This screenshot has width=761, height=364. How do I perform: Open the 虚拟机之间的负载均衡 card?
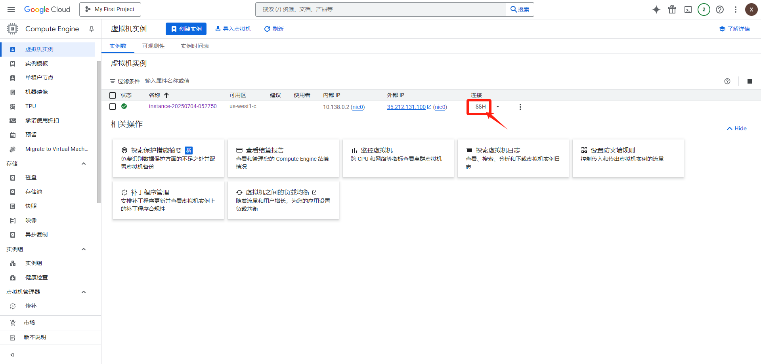point(283,200)
